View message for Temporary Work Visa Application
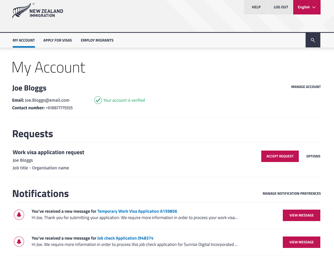 coord(301,215)
